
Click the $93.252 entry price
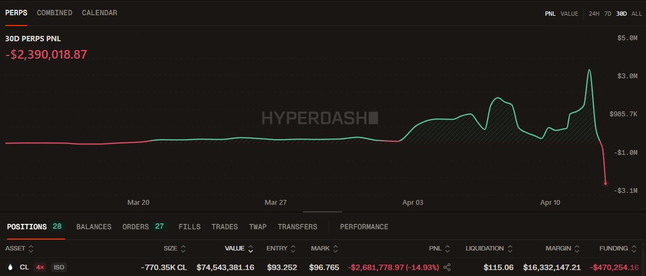282,267
